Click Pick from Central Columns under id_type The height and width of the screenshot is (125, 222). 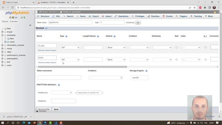pyautogui.click(x=47, y=50)
